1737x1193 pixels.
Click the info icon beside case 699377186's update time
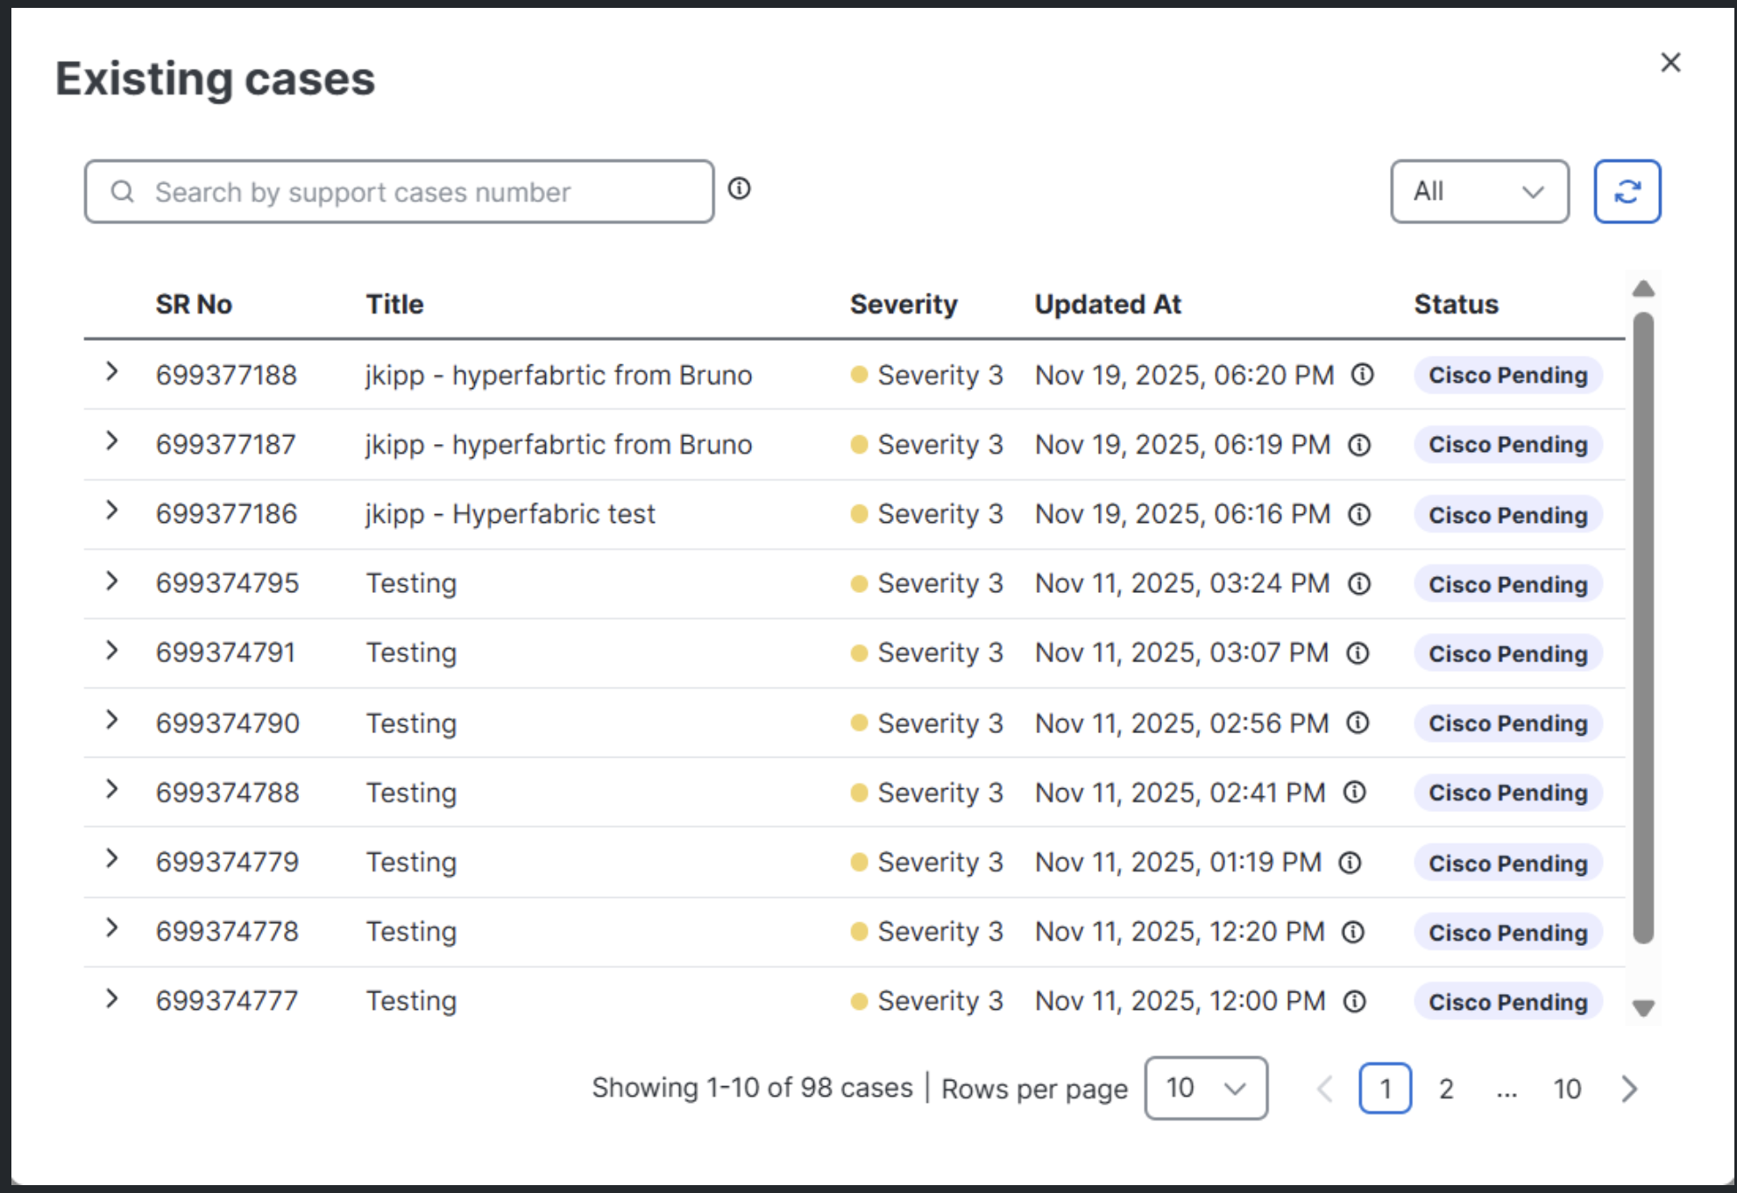coord(1358,514)
